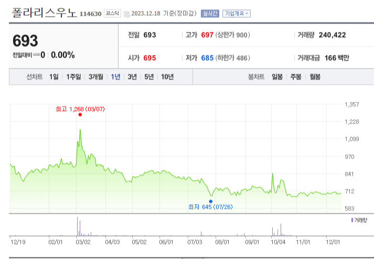Click the 폴라리스우노 stock name
This screenshot has height=259, width=374.
(45, 13)
